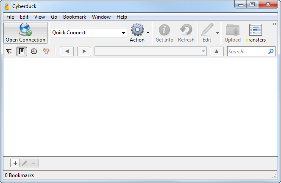Click the Open Connection button
The height and width of the screenshot is (183, 281).
25,33
